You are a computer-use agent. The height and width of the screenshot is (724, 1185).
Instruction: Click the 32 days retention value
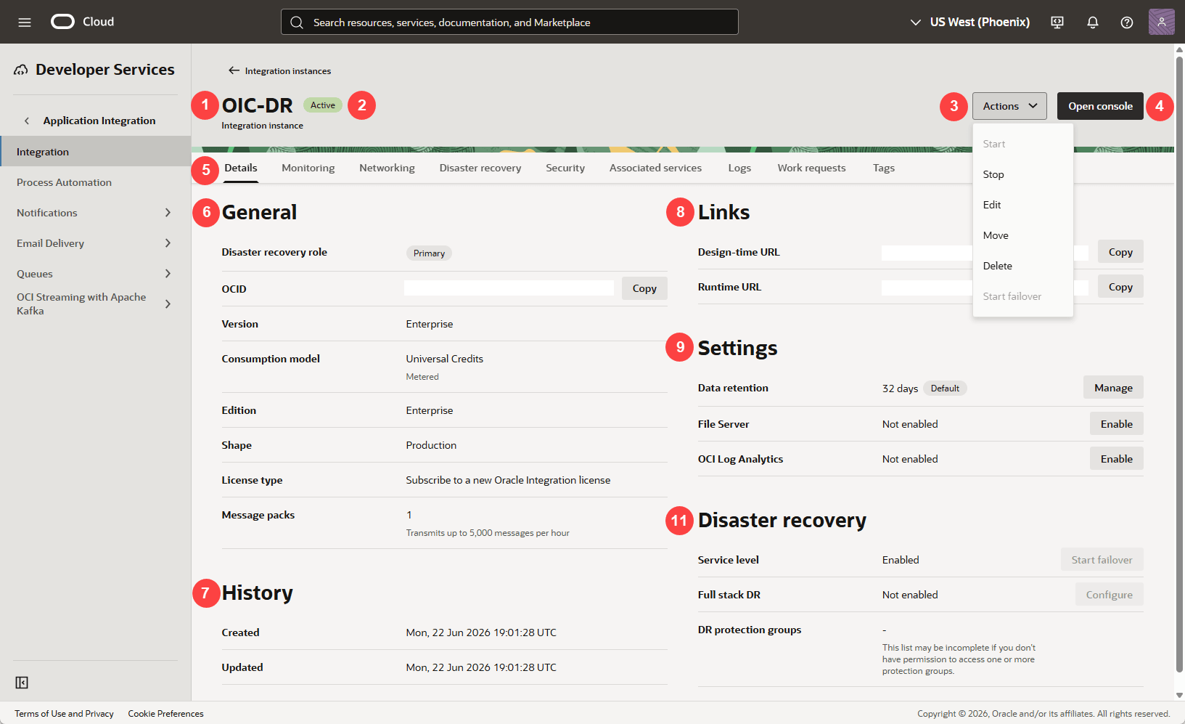pos(900,389)
